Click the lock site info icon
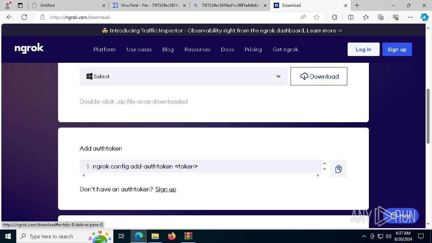The width and height of the screenshot is (432, 243). tap(43, 17)
